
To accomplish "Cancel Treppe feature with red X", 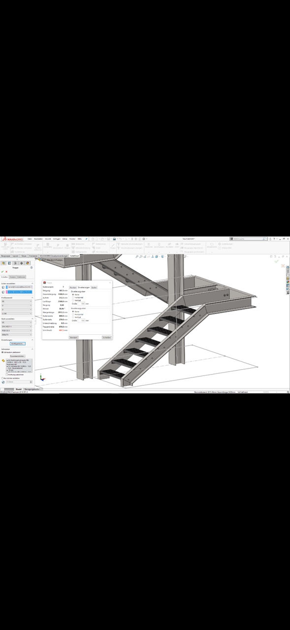I will tap(6, 272).
